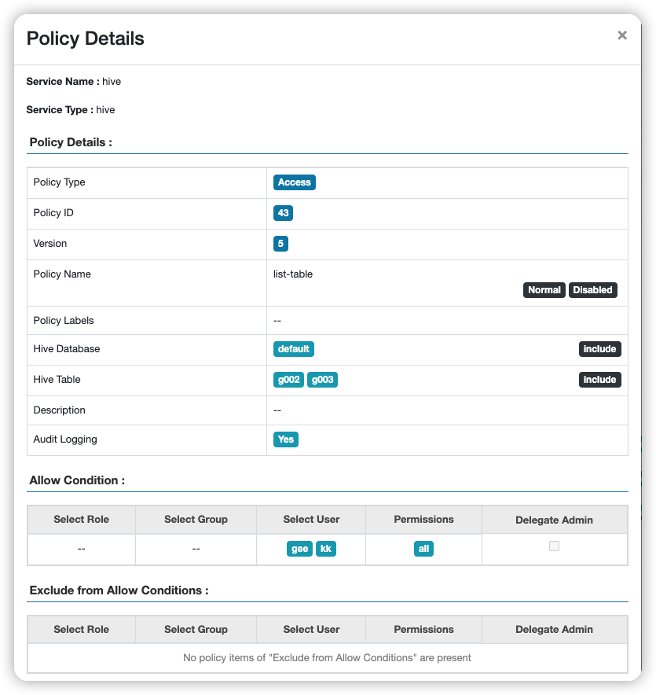This screenshot has height=695, width=656.
Task: Click the Audit Logging Yes badge
Action: click(286, 439)
